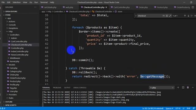The height and width of the screenshot is (110, 196).
Task: Collapse the STORE folder section
Action: point(21,15)
